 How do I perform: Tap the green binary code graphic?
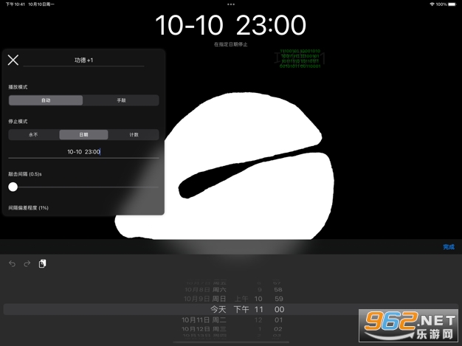298,59
